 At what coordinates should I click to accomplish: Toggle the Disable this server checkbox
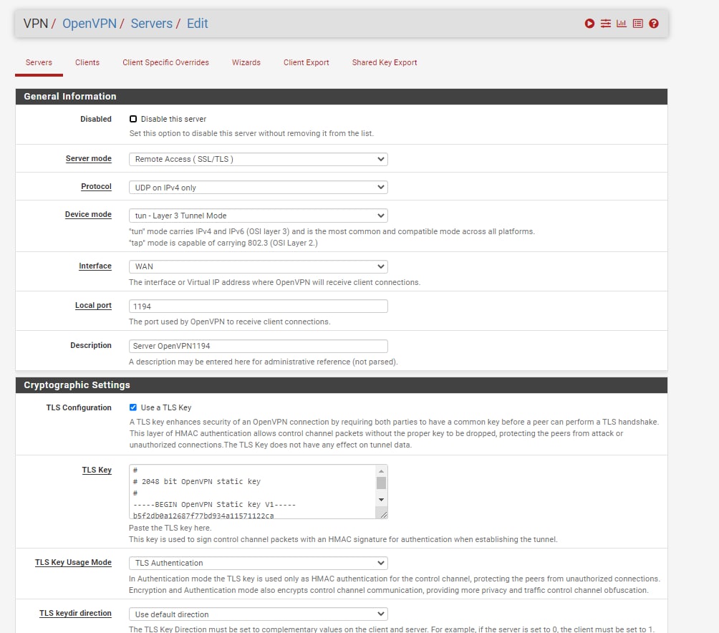(x=133, y=119)
